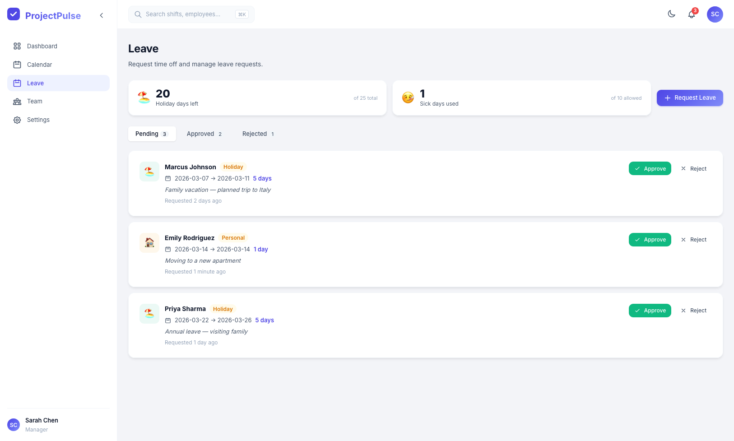The height and width of the screenshot is (441, 734).
Task: Click the Team people icon in sidebar
Action: pos(17,102)
